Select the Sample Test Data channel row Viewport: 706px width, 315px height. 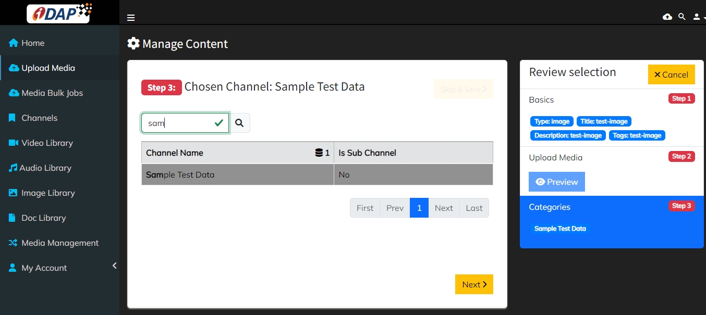coord(317,174)
